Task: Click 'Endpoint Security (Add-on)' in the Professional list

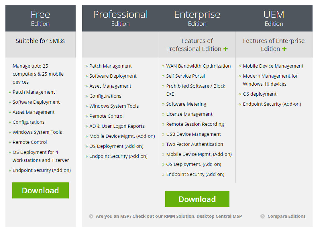Action: (119, 156)
